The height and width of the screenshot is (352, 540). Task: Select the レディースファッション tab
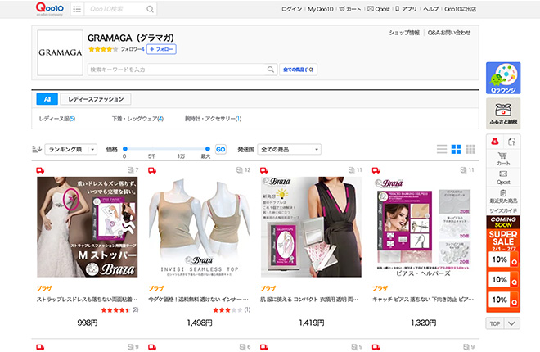[x=96, y=99]
